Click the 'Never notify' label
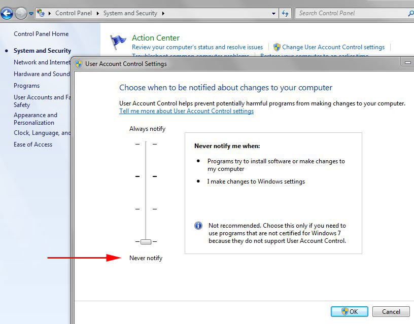 point(146,258)
